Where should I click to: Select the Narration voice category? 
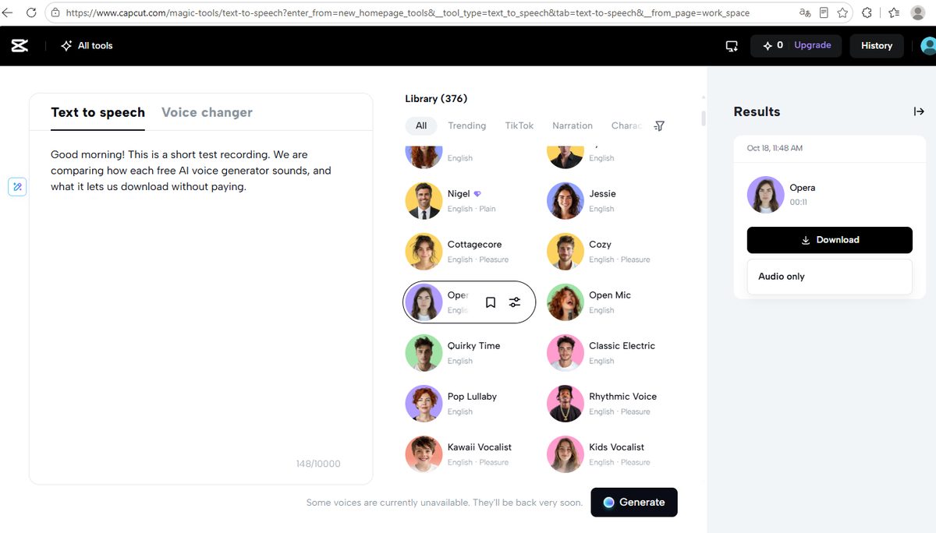point(573,125)
